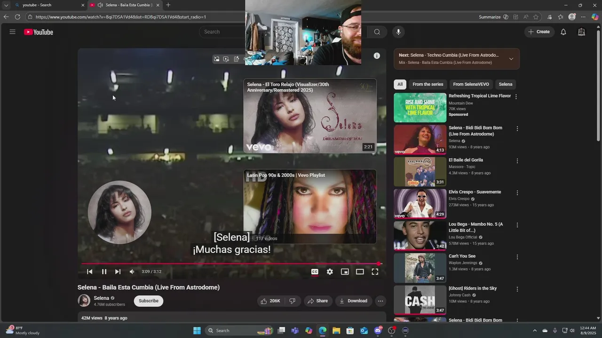
Task: Pause the video
Action: (x=104, y=271)
